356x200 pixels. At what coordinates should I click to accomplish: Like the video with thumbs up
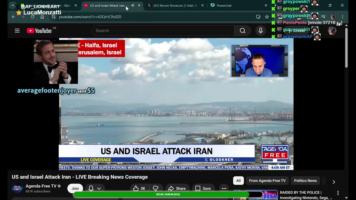pyautogui.click(x=139, y=188)
